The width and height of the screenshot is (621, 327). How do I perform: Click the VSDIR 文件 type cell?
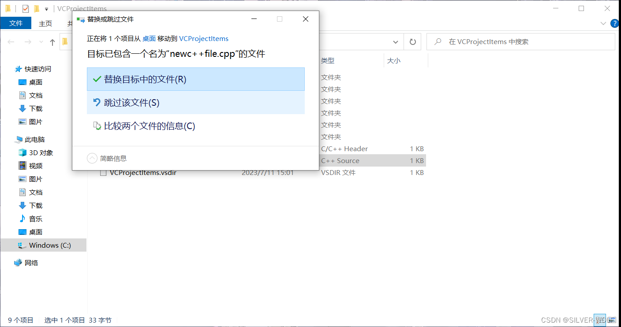pyautogui.click(x=338, y=173)
